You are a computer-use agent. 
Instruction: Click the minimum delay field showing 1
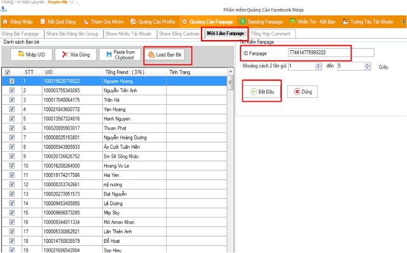(x=301, y=66)
